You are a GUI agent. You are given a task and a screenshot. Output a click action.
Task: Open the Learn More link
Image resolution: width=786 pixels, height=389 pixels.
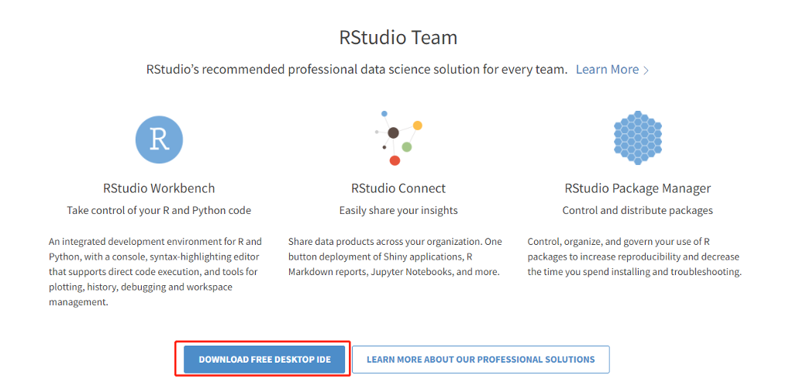(607, 70)
